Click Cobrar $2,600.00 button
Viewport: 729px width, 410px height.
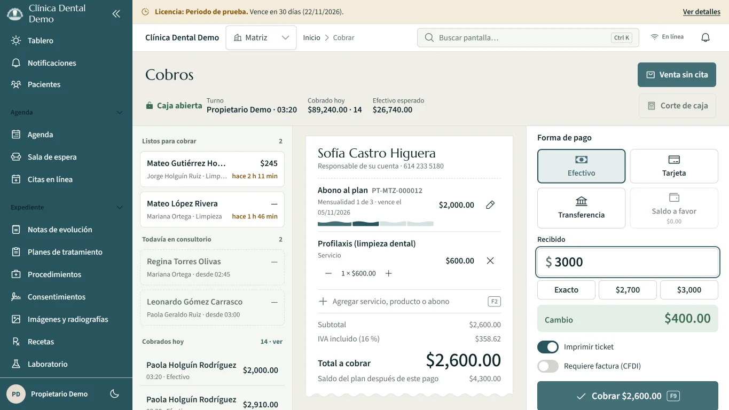coord(628,396)
